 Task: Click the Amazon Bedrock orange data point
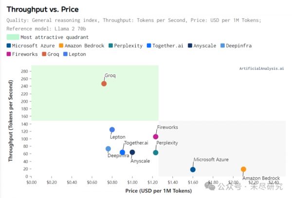click(x=243, y=169)
